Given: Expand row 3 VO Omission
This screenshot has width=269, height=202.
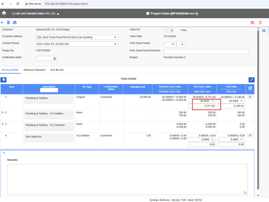Looking at the screenshot, I should tap(3, 124).
